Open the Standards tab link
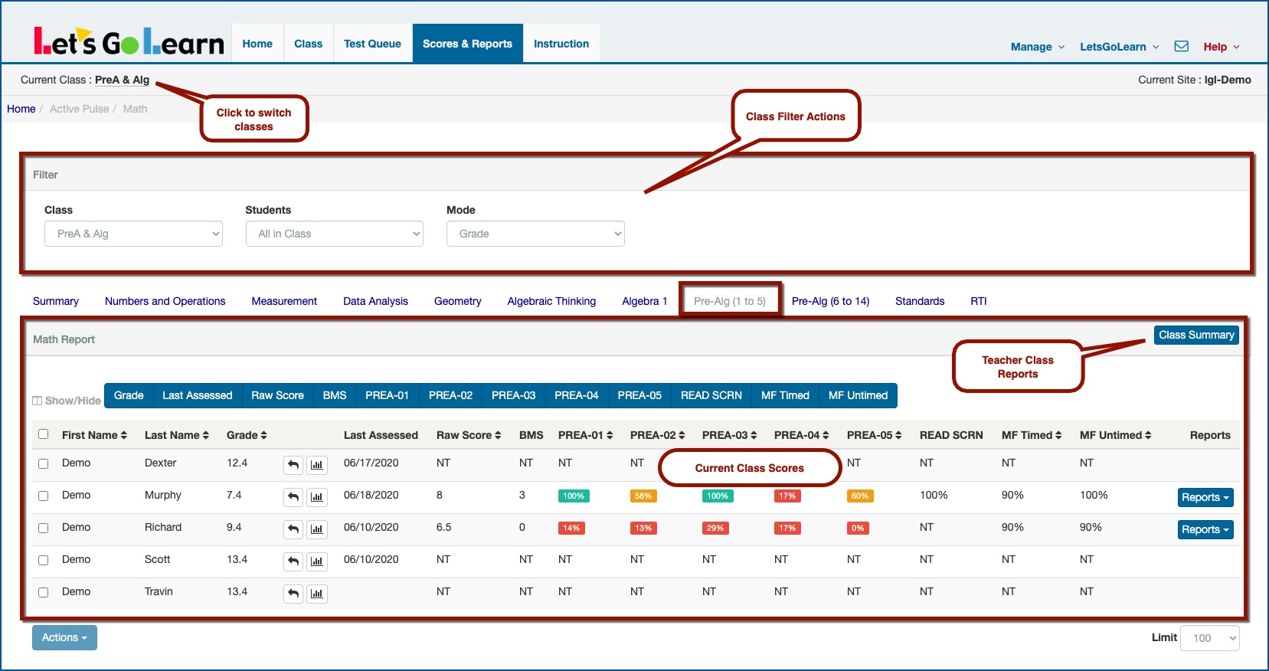 coord(920,301)
